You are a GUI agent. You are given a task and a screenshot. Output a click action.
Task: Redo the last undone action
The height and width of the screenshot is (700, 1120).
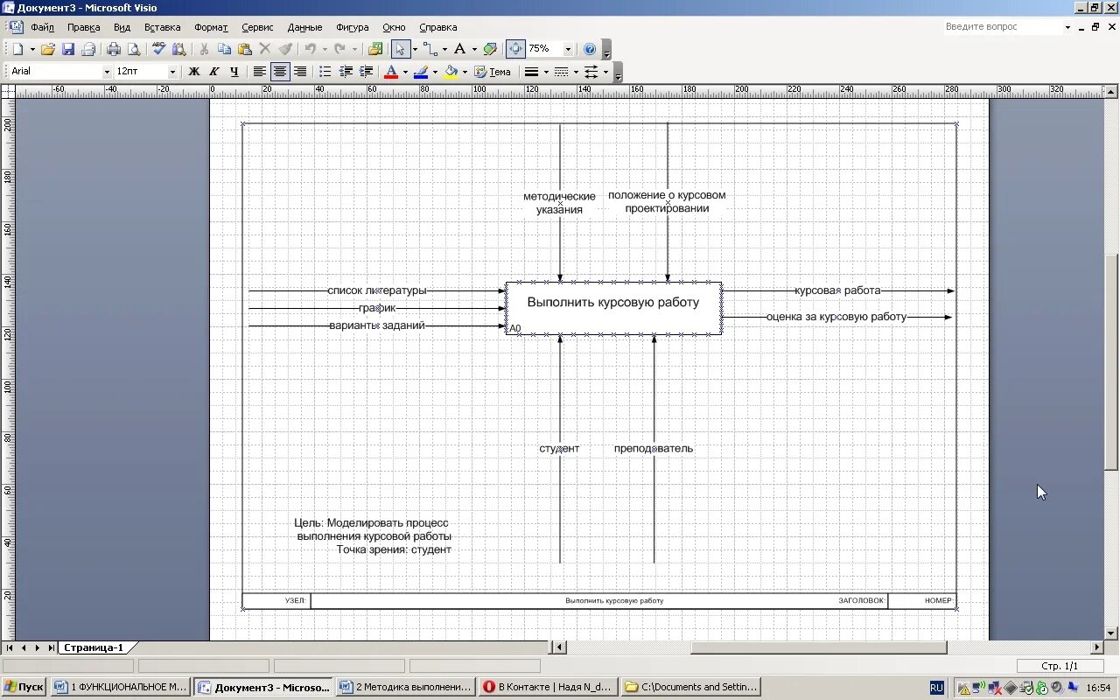[x=340, y=49]
